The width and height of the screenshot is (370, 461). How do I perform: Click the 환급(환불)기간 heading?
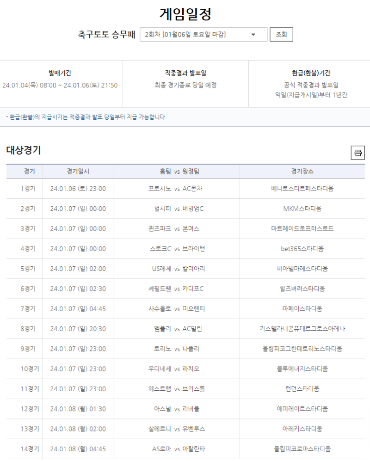click(x=311, y=73)
